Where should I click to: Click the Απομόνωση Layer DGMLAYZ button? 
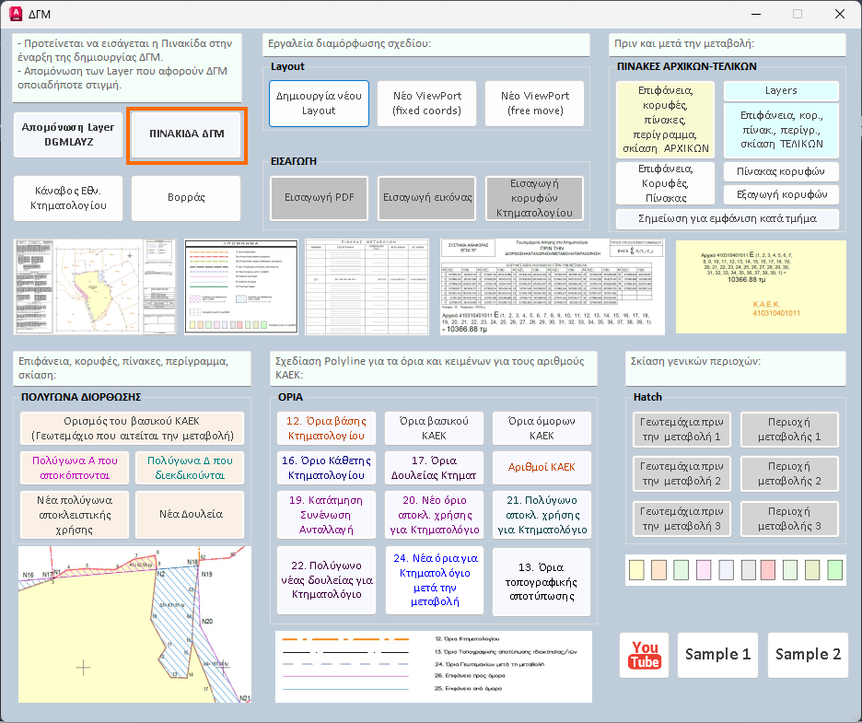click(x=68, y=134)
